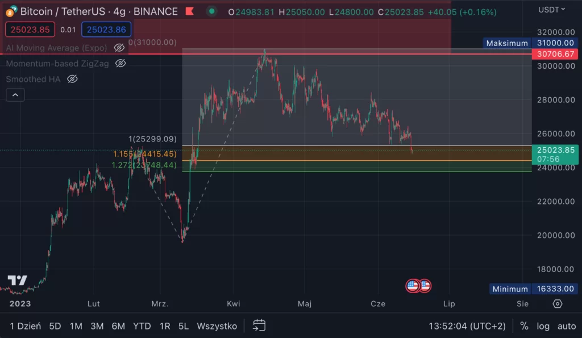Click the green market status indicator

pyautogui.click(x=211, y=11)
